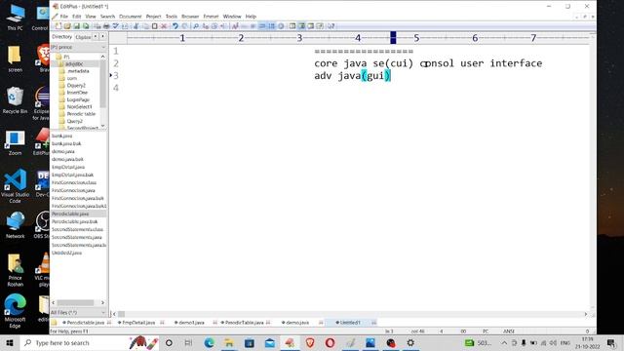Select Untitled2.java in the file list
624x351 pixels.
point(67,253)
